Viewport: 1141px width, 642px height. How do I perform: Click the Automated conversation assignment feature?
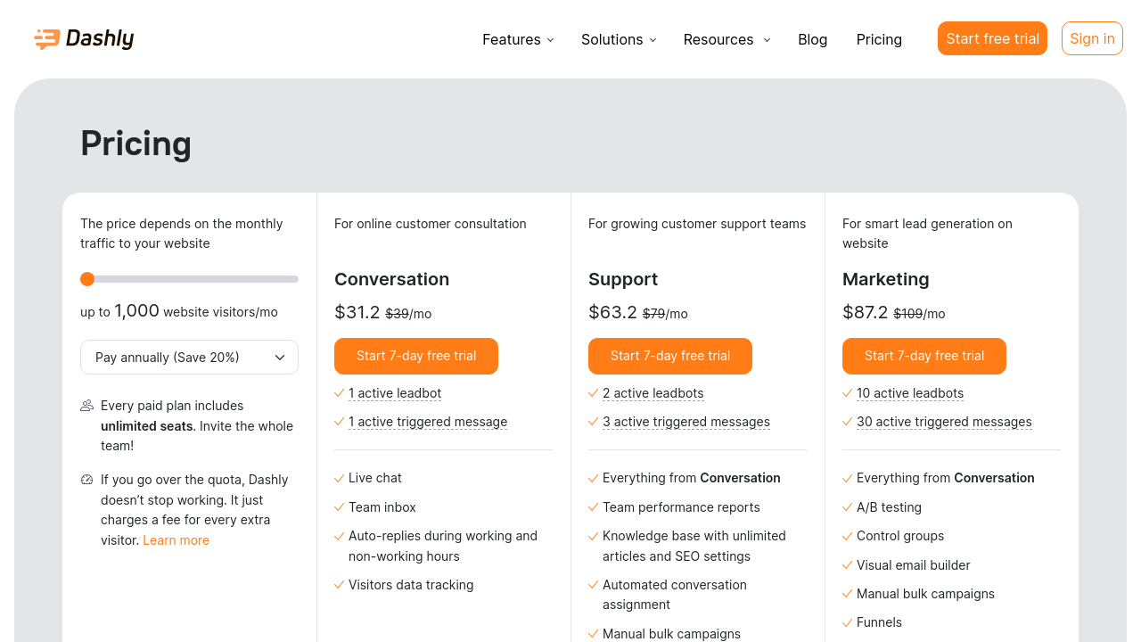[675, 595]
